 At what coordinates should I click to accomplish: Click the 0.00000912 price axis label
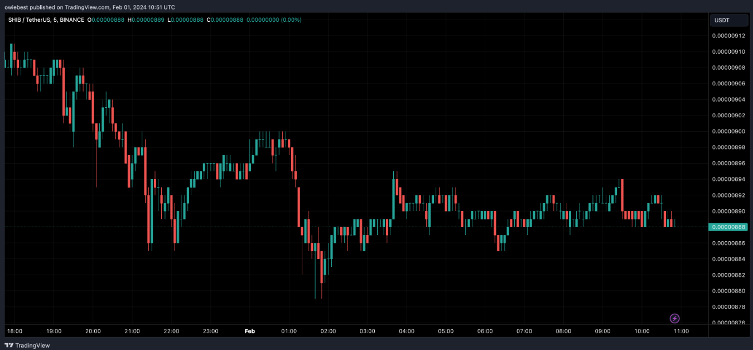coord(728,36)
